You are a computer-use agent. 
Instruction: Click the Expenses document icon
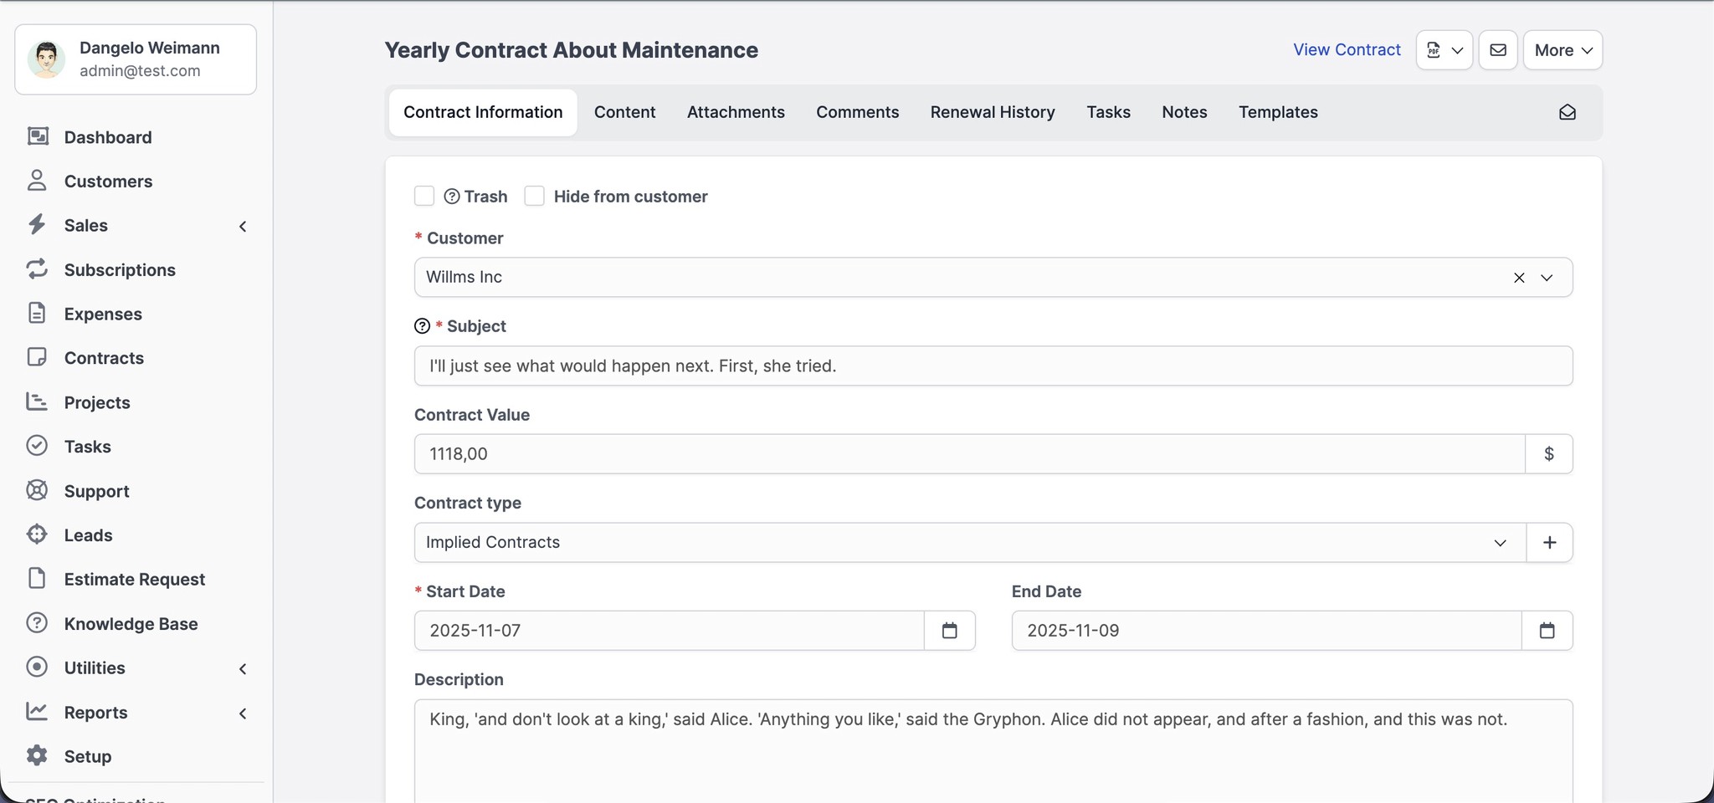coord(37,313)
